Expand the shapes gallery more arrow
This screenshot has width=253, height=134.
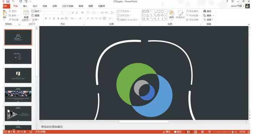tap(166, 19)
